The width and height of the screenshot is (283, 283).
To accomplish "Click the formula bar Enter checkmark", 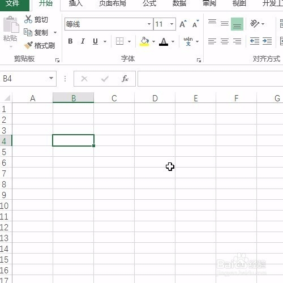I will [105, 79].
